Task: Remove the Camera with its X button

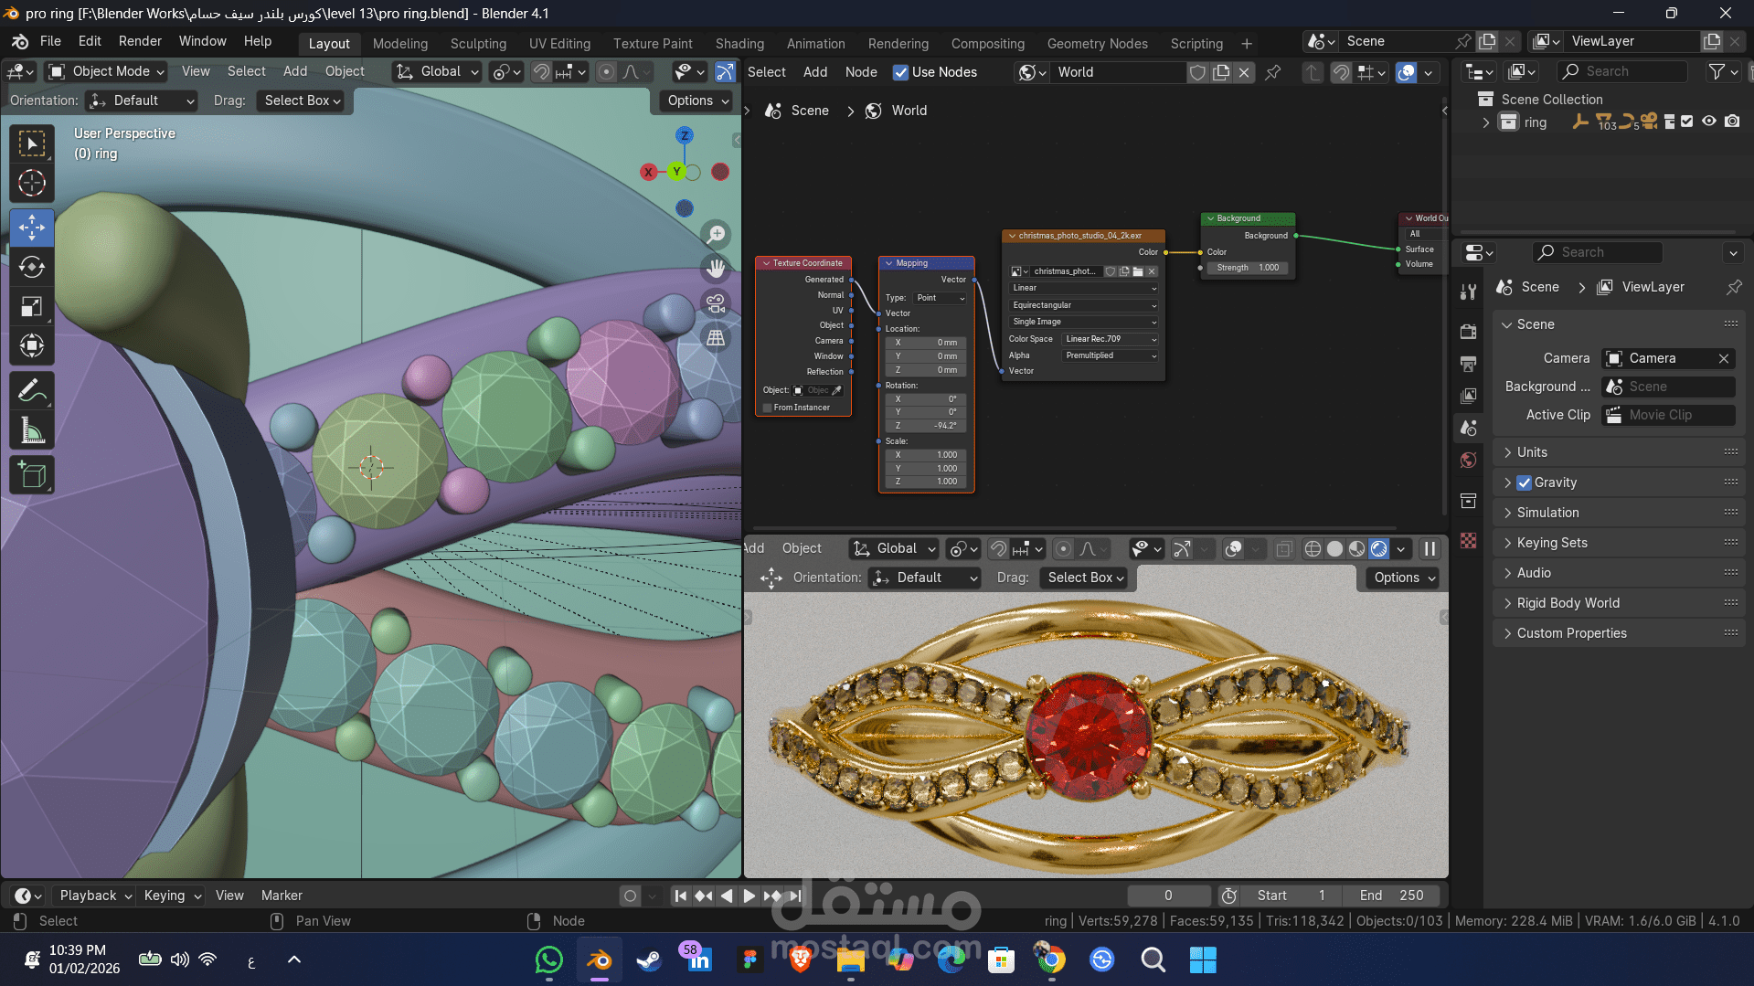Action: point(1724,358)
